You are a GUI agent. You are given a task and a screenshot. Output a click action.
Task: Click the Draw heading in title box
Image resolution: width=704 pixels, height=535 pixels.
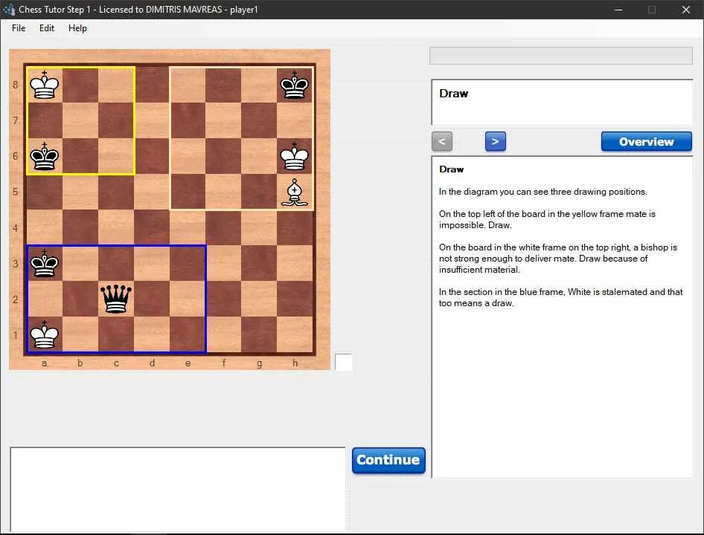click(x=453, y=94)
